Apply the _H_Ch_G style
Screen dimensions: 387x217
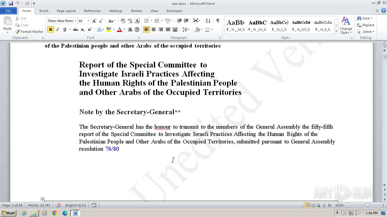point(258,25)
